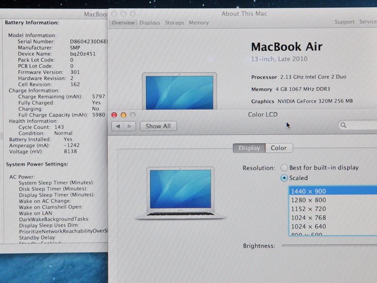The image size is (377, 283).
Task: Open the Displays tab in About This Mac
Action: click(x=149, y=23)
